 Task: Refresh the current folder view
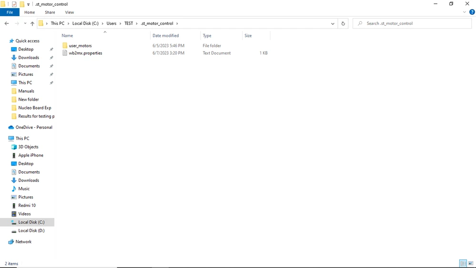click(x=343, y=23)
